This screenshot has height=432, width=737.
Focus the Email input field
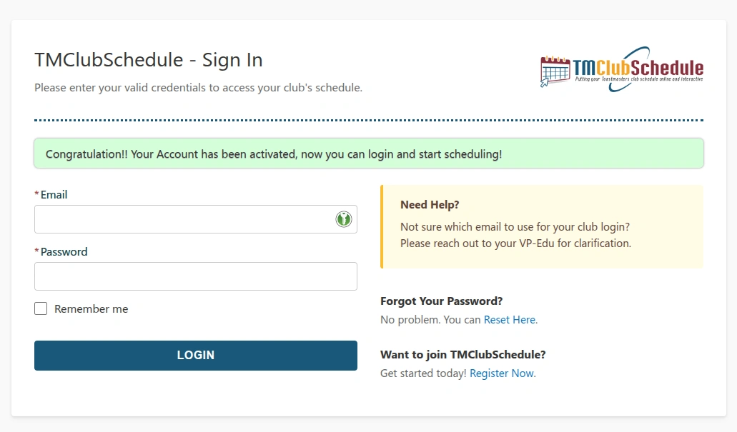pyautogui.click(x=182, y=219)
